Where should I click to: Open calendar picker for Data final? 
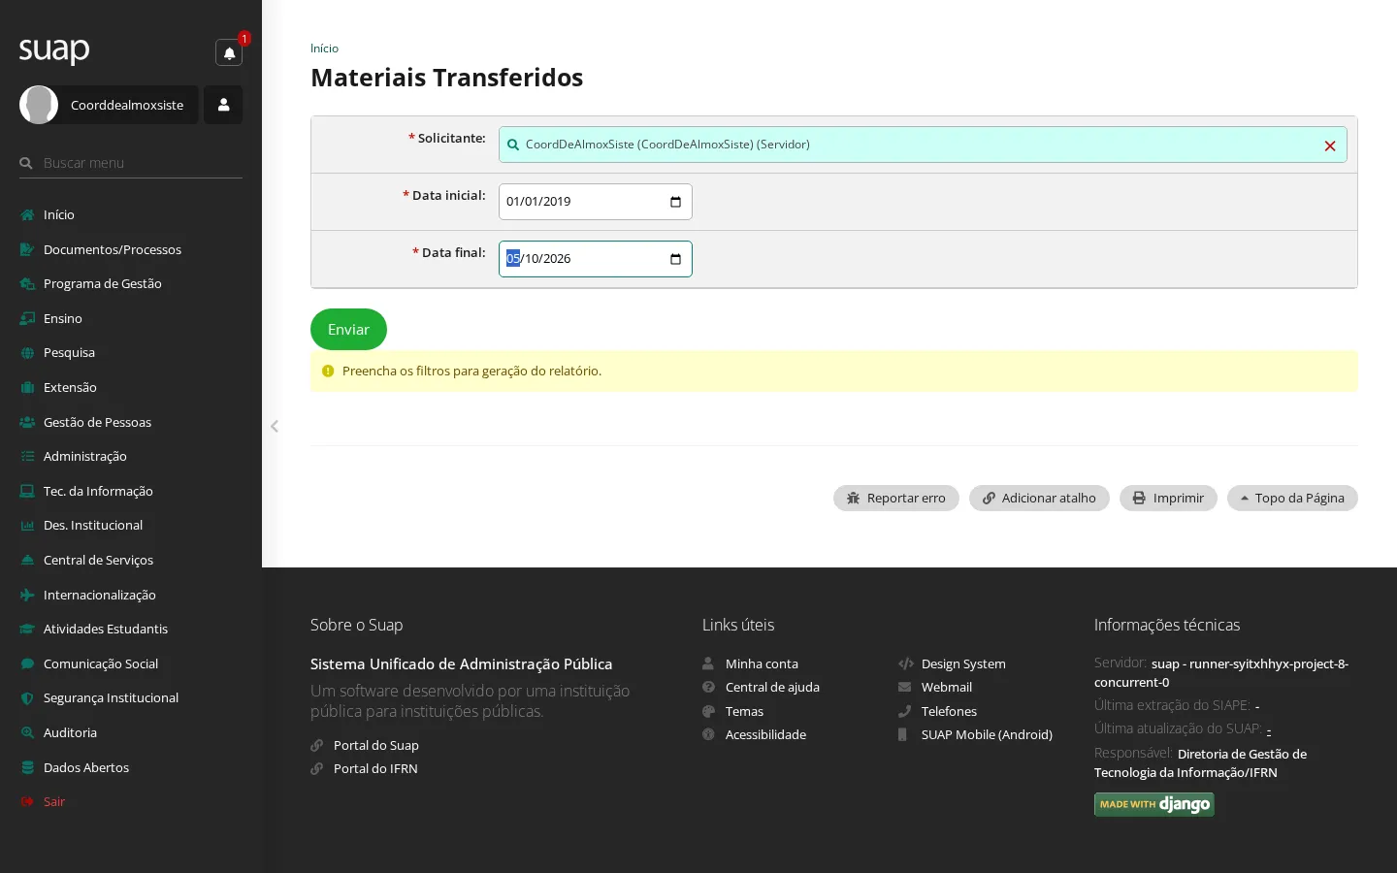point(675,259)
